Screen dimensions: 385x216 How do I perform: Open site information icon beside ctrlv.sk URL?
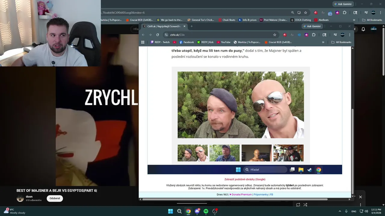pyautogui.click(x=166, y=35)
